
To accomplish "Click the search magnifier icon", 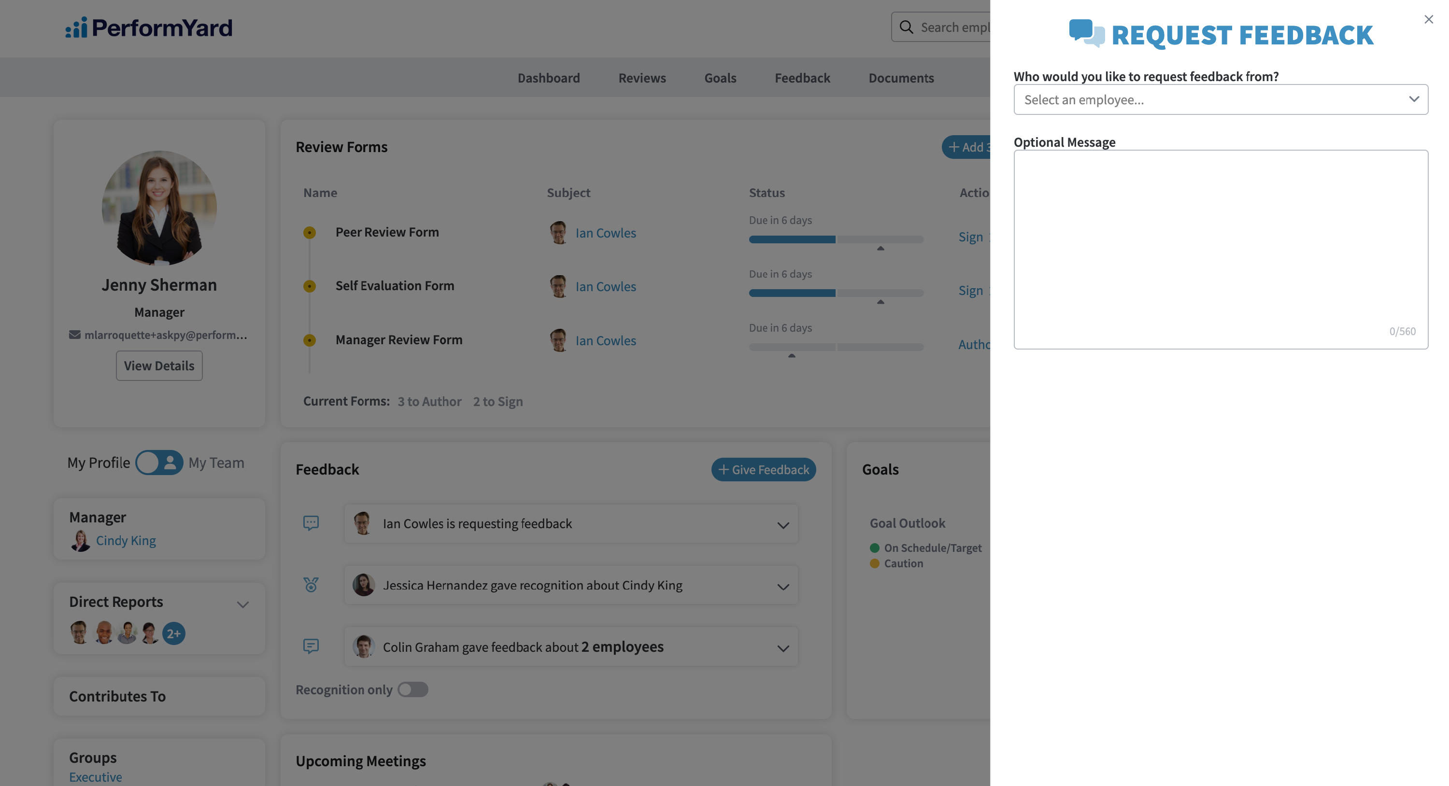I will coord(906,27).
